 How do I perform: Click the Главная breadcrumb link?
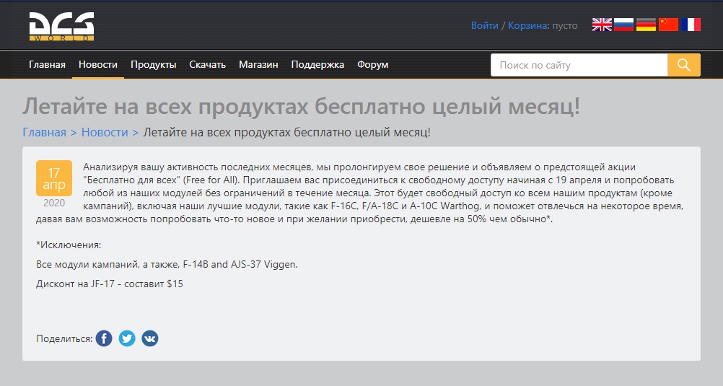click(x=44, y=132)
